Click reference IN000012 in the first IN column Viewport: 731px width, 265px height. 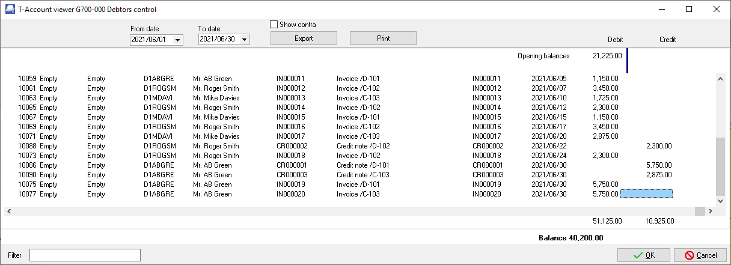(291, 88)
